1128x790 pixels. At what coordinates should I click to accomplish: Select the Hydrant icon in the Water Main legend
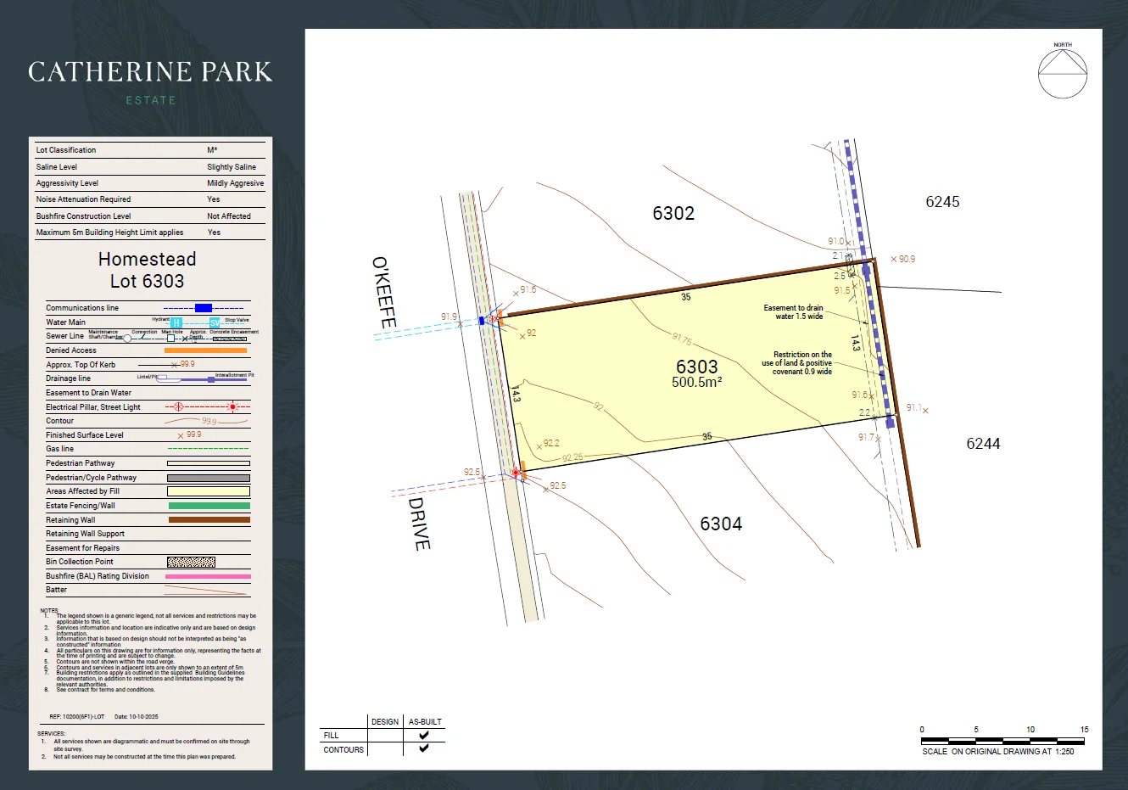(x=176, y=323)
